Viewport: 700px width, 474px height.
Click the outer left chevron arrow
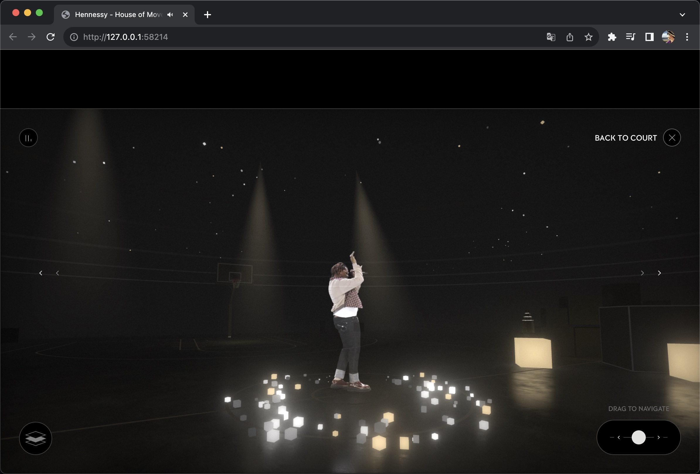[x=41, y=273]
